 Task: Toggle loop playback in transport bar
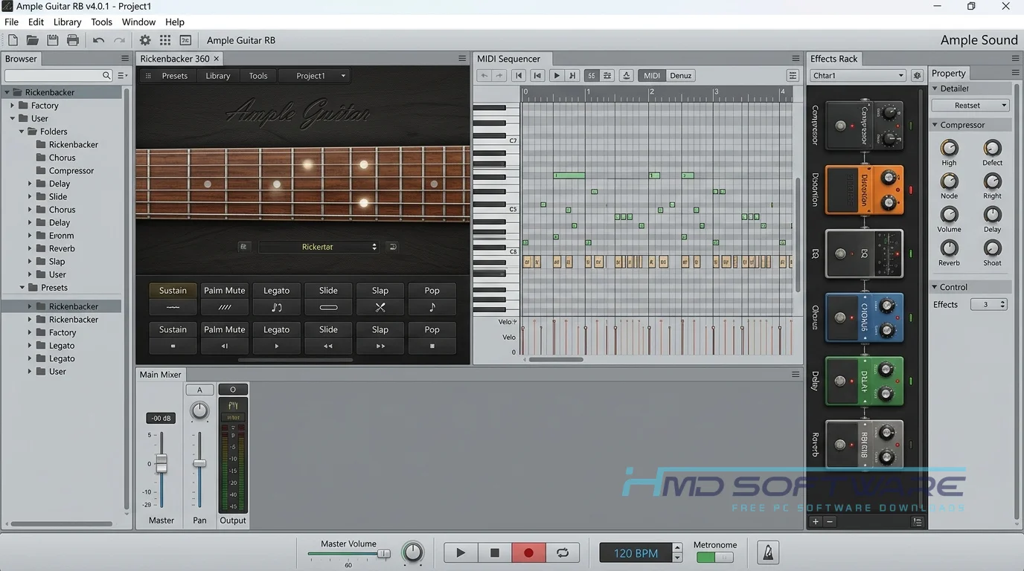[563, 552]
